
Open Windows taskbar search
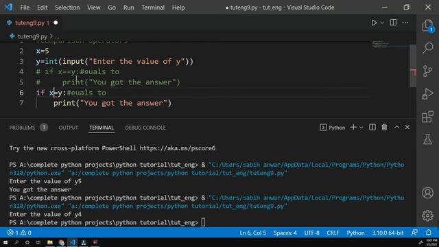point(16,242)
